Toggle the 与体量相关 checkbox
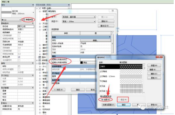The height and width of the screenshot is (115, 175). tap(19, 60)
